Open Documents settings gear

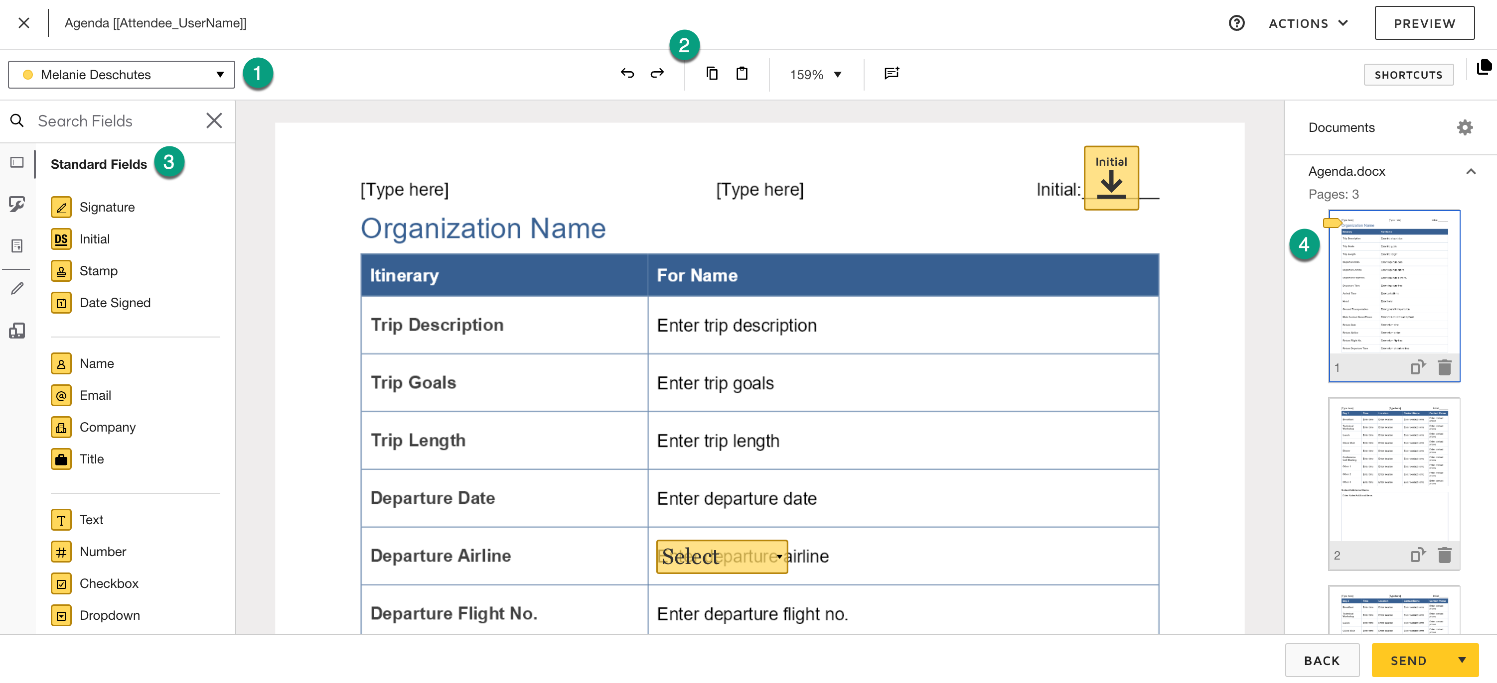[1465, 127]
